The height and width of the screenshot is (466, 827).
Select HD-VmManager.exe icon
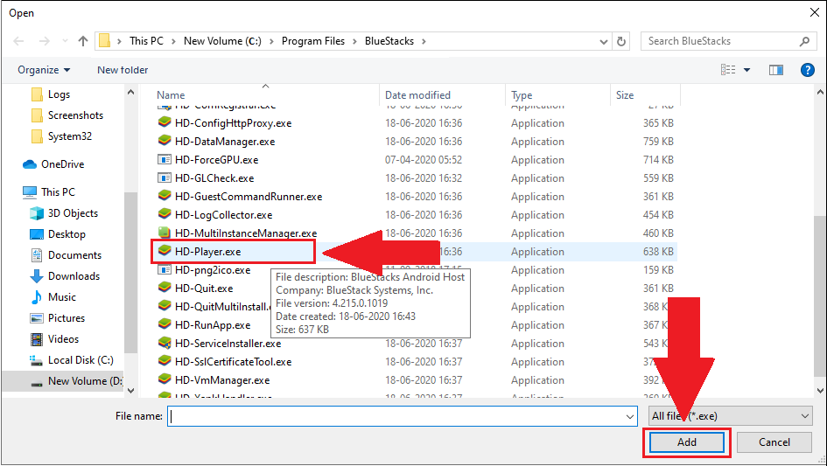165,380
